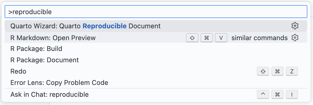Run Quarto Wizard: Quarto Reproducible Document

click(x=85, y=26)
